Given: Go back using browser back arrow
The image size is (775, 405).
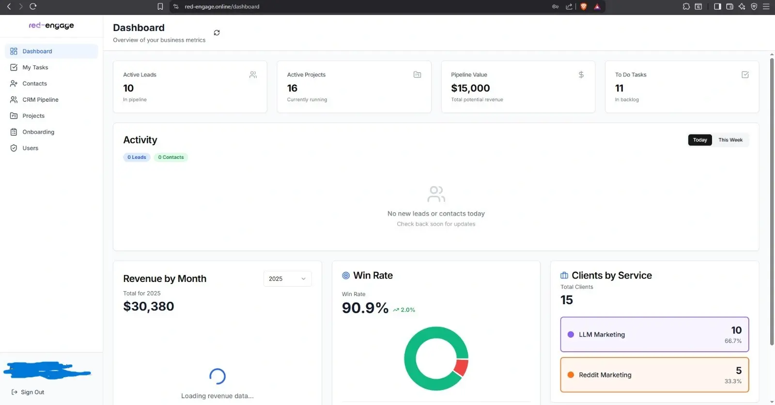Looking at the screenshot, I should pos(9,6).
